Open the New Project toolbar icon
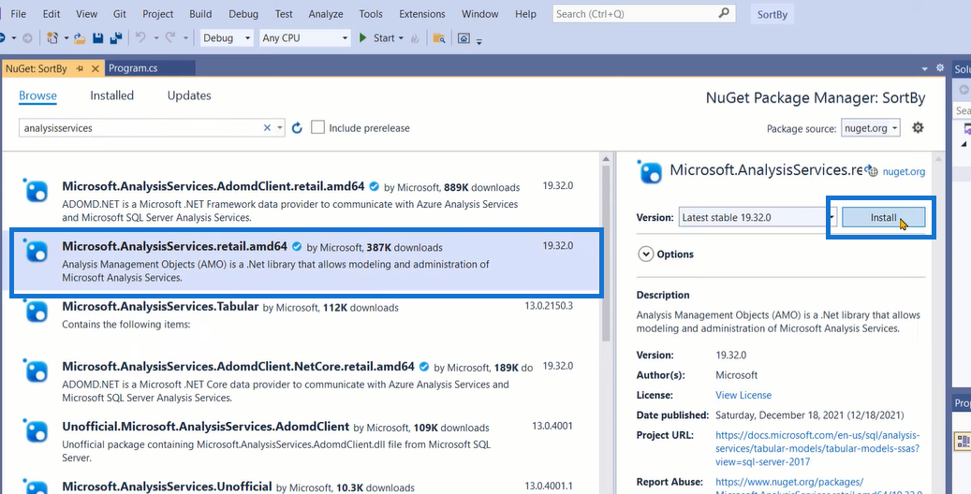 point(52,38)
